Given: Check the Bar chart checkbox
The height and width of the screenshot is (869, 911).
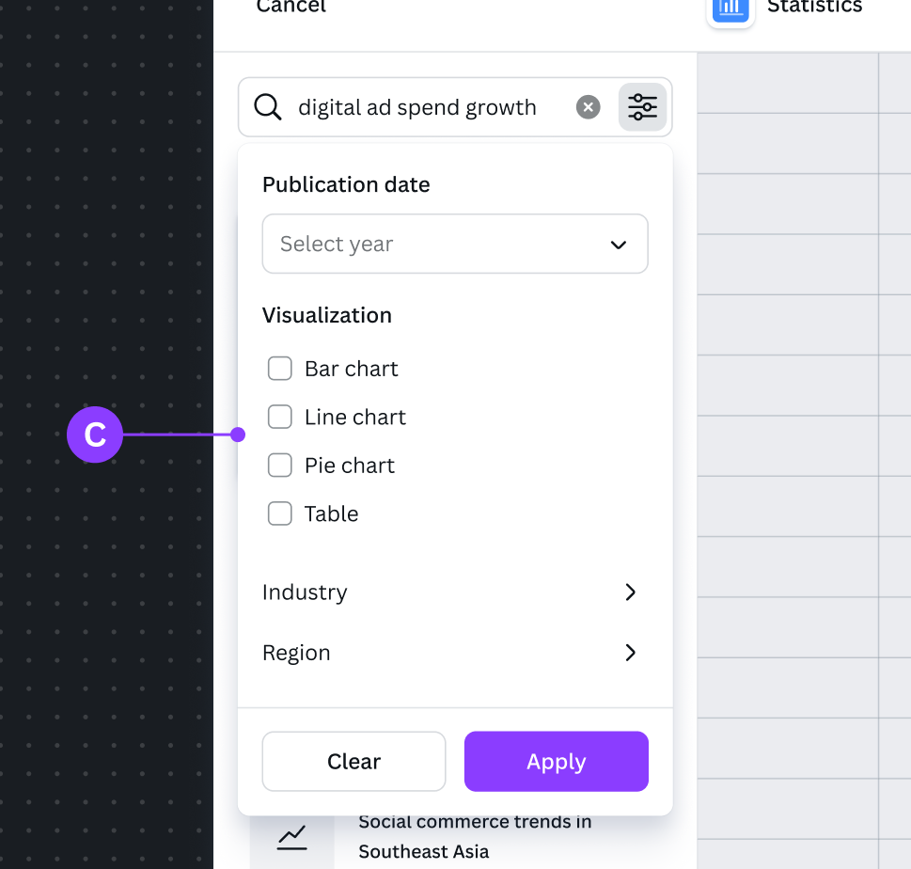Looking at the screenshot, I should tap(280, 369).
